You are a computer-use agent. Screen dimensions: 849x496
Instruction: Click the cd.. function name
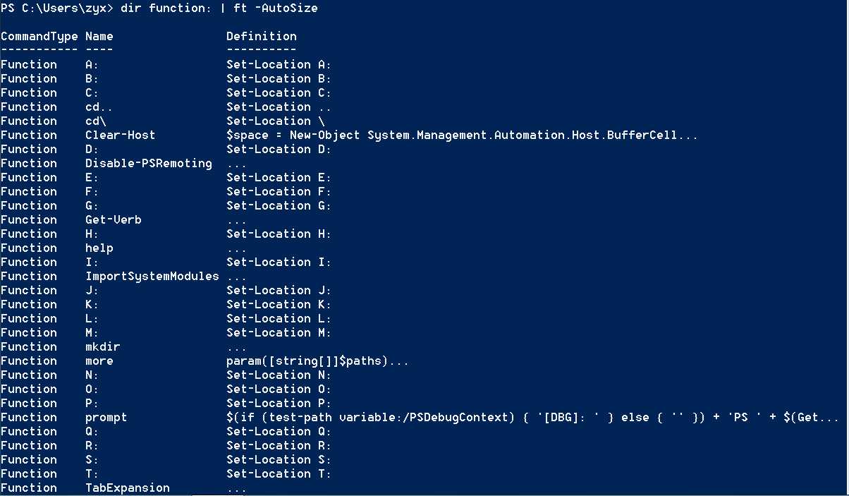pyautogui.click(x=99, y=107)
